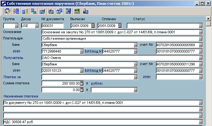The width and height of the screenshot is (212, 126).
Task: Click the Назначение платежа label link
Action: tap(21, 96)
